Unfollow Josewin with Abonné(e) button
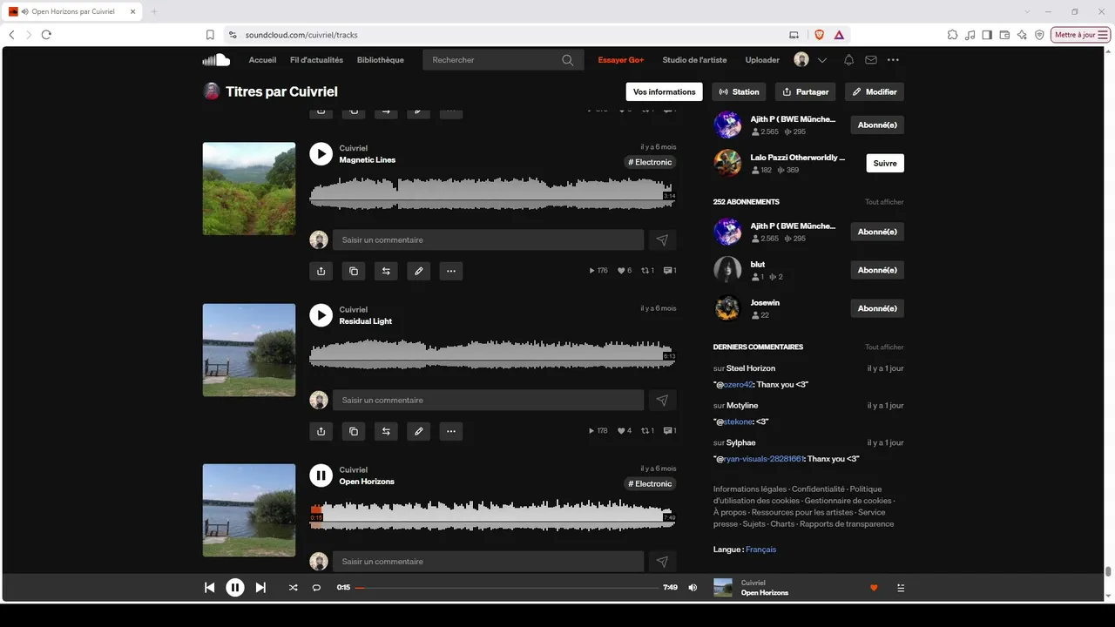Viewport: 1115px width, 627px height. [877, 308]
